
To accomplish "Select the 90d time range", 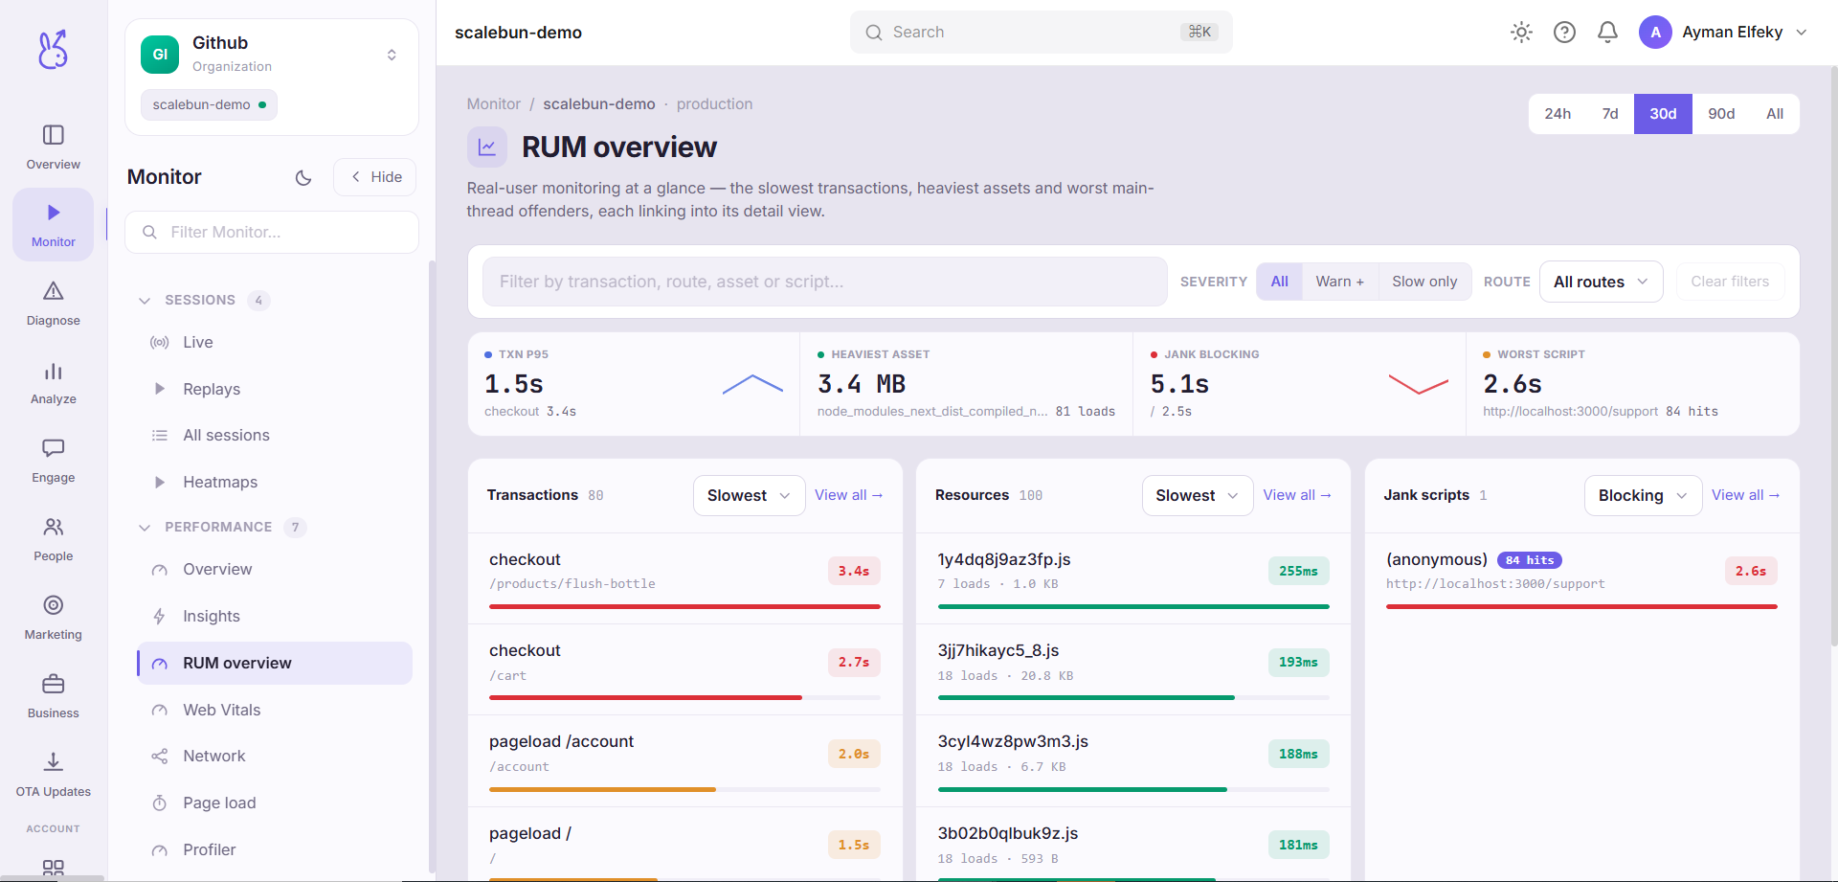I will click(1721, 114).
